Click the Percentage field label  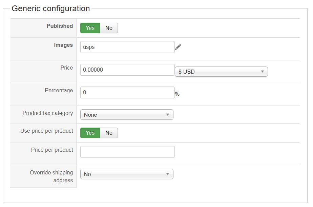tap(59, 91)
